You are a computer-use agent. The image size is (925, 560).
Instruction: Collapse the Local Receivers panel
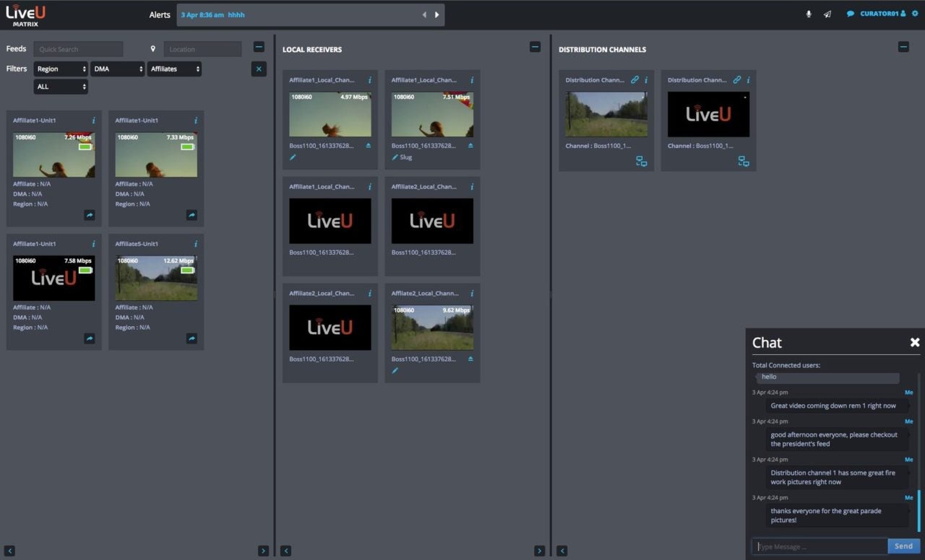535,47
